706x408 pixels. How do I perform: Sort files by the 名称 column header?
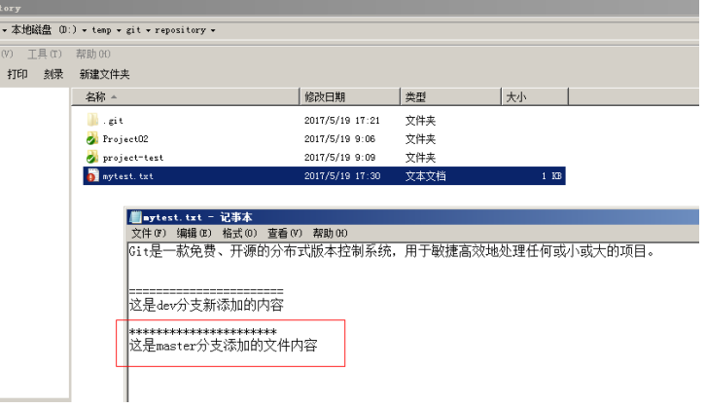pyautogui.click(x=186, y=97)
